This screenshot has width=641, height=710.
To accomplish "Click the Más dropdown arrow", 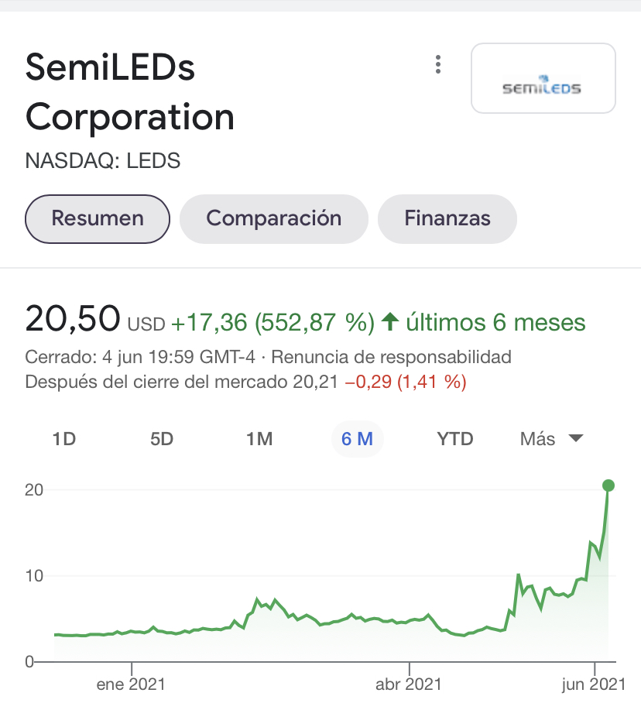I will point(576,438).
